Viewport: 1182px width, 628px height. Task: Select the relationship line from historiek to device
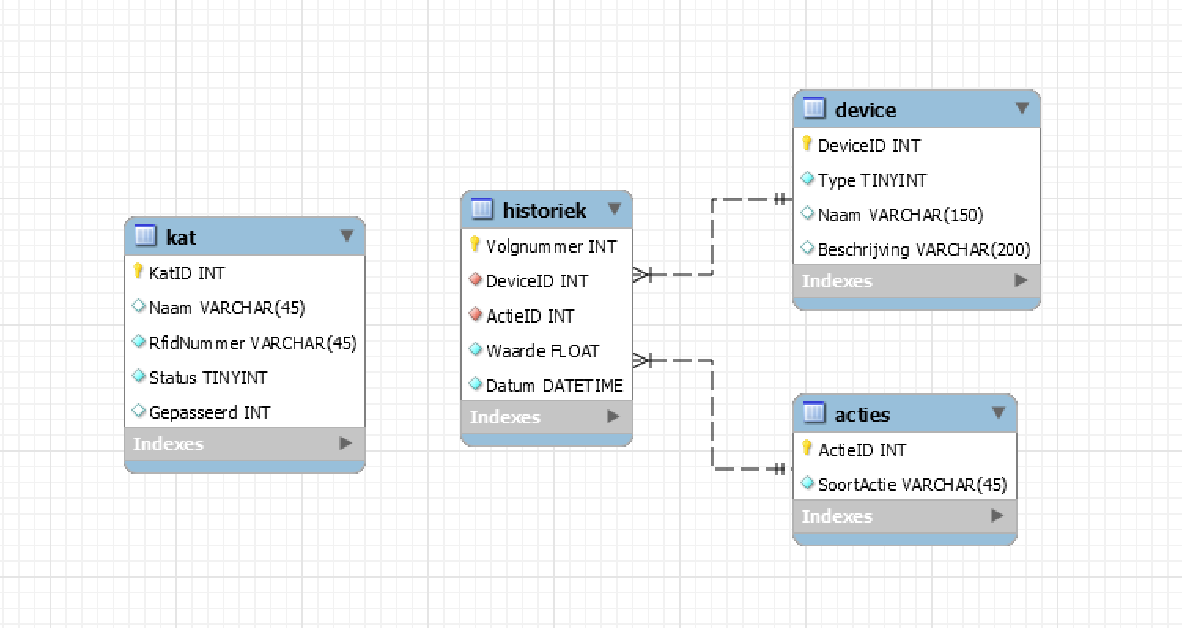tap(712, 236)
